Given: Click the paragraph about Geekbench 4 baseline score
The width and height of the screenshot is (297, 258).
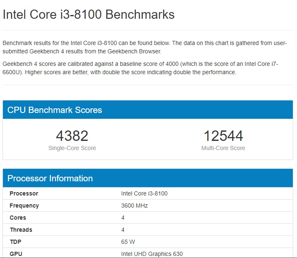Looking at the screenshot, I should tap(140, 68).
